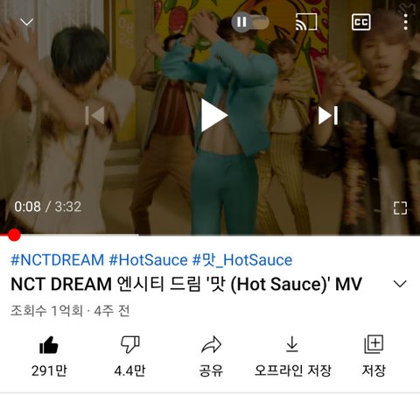Save to playlist with 저장 icon
The image size is (420, 395).
coord(374,356)
